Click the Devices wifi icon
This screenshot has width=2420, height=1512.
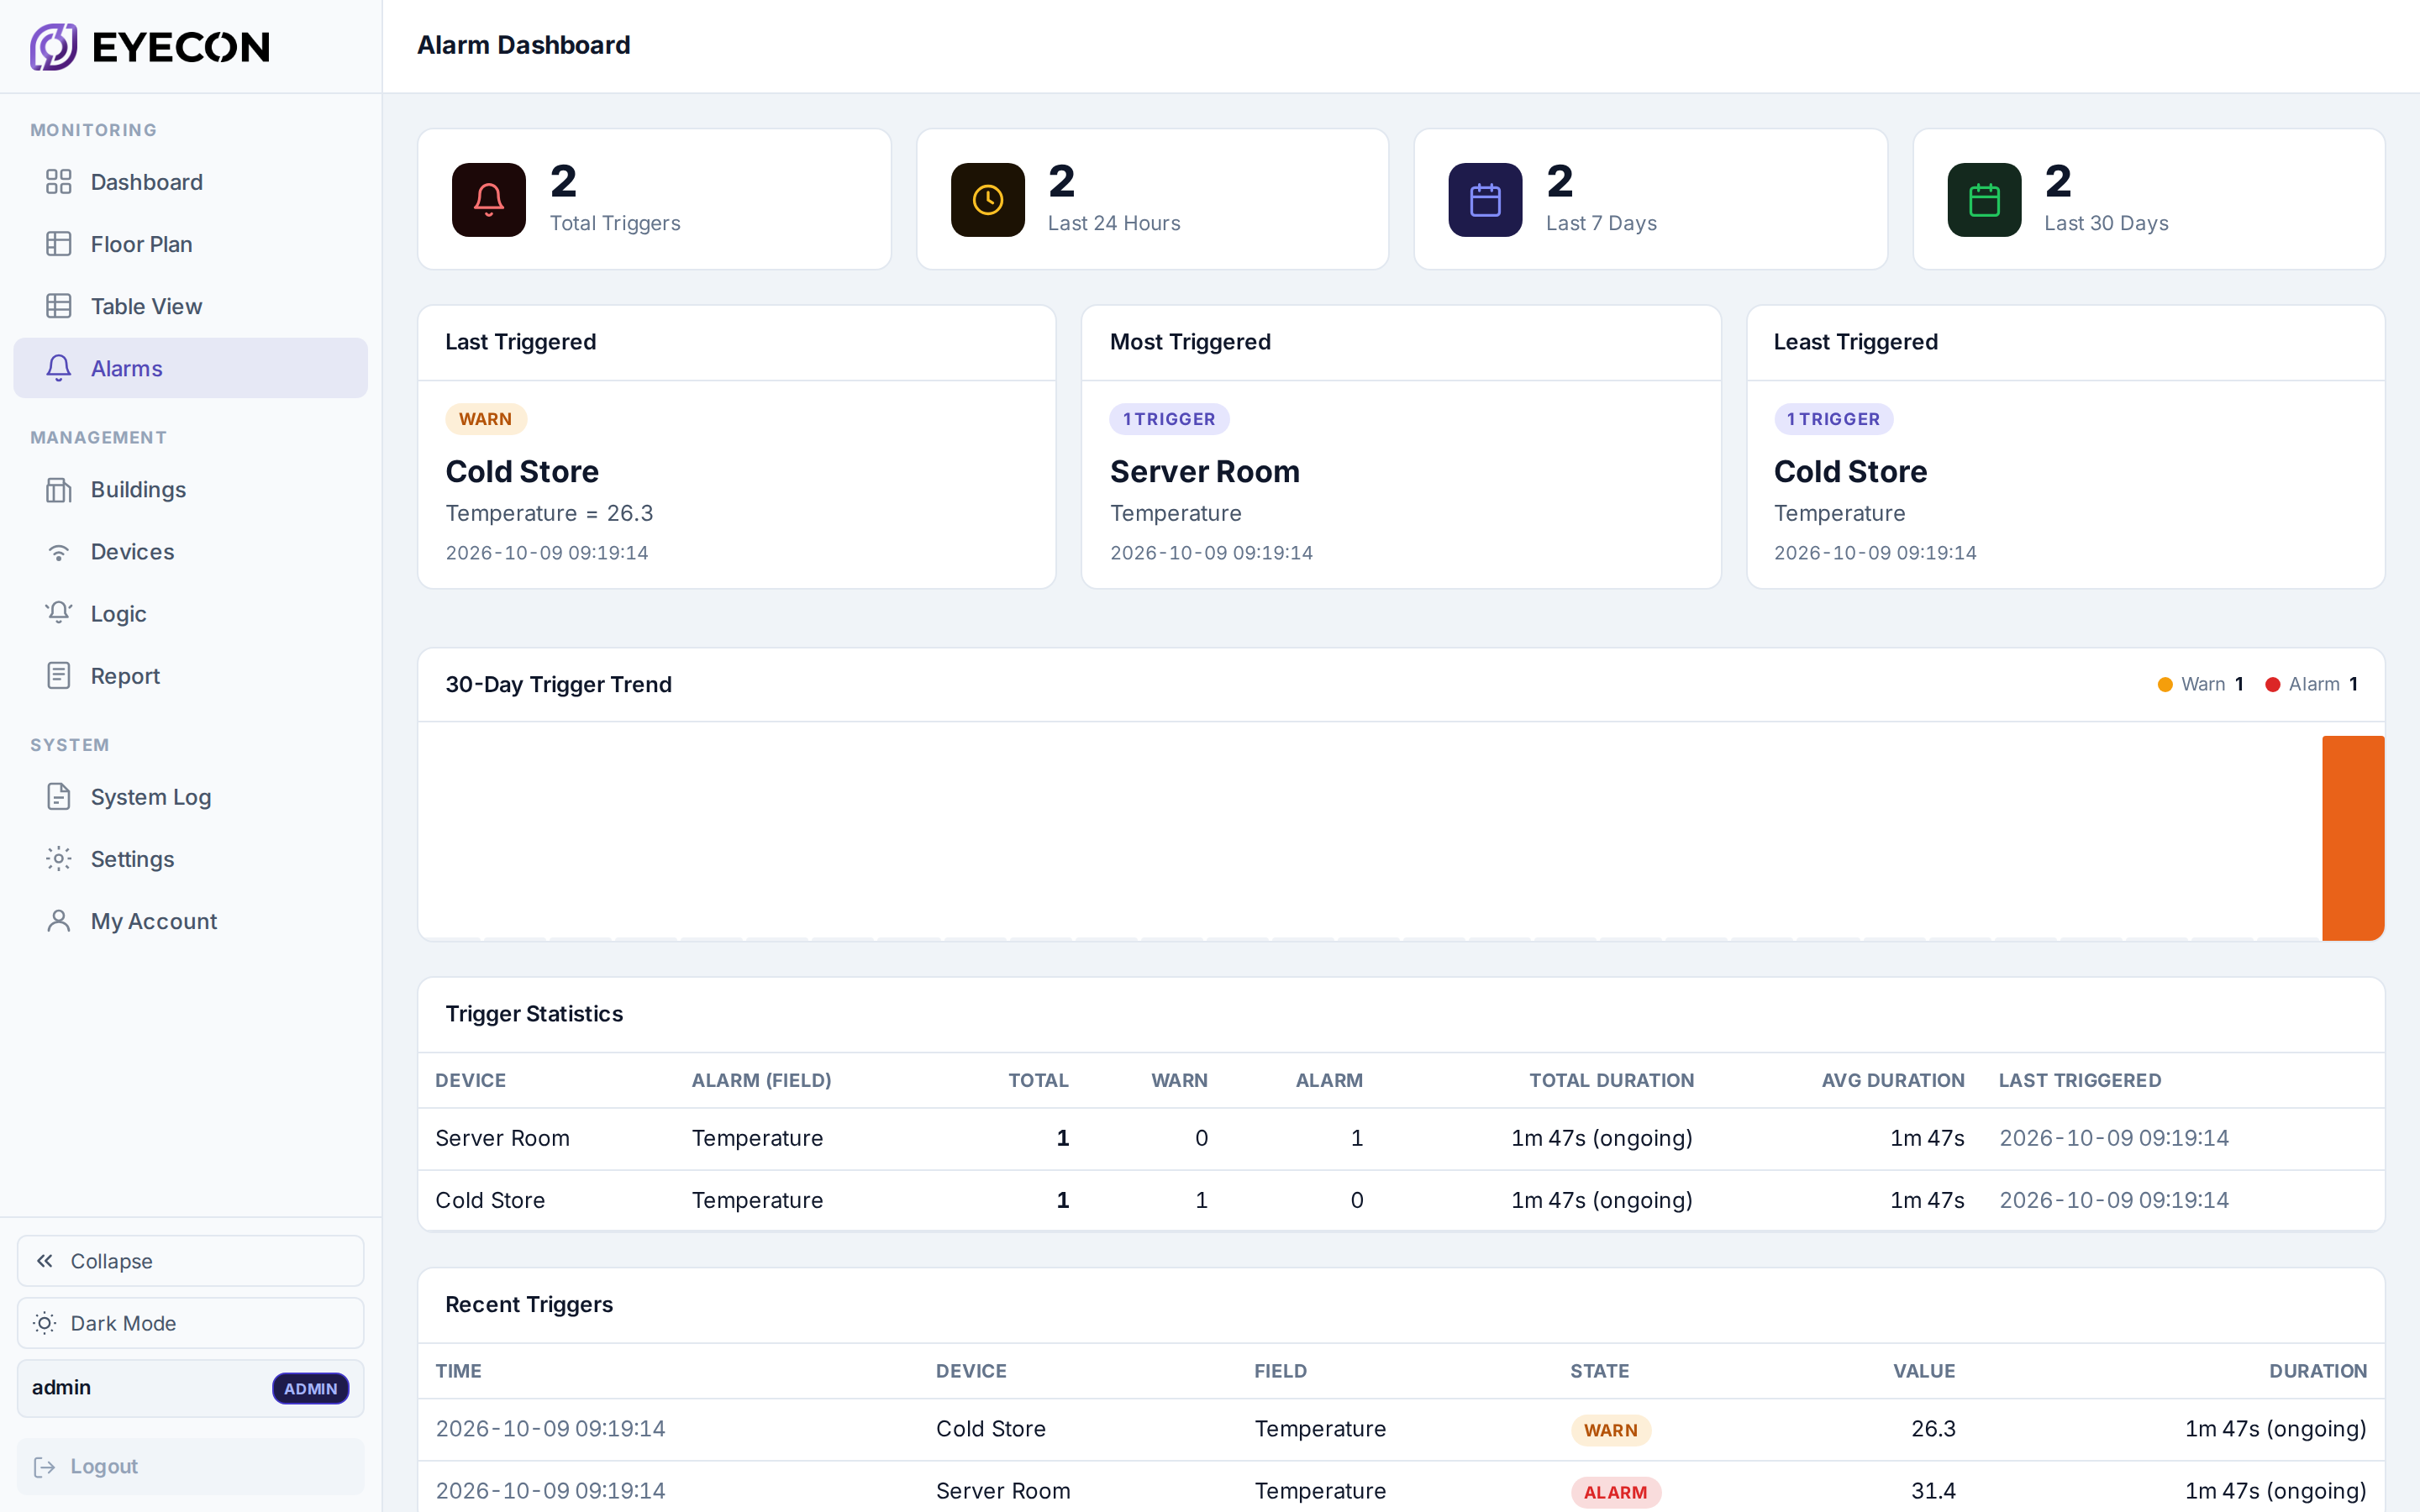[59, 552]
